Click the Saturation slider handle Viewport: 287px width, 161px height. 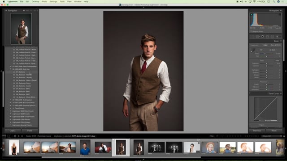(x=266, y=89)
